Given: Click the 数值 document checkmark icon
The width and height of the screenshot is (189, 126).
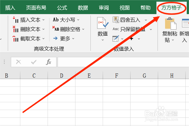Looking at the screenshot, I should pos(103,23).
